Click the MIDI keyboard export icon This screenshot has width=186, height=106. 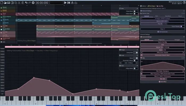(76, 3)
